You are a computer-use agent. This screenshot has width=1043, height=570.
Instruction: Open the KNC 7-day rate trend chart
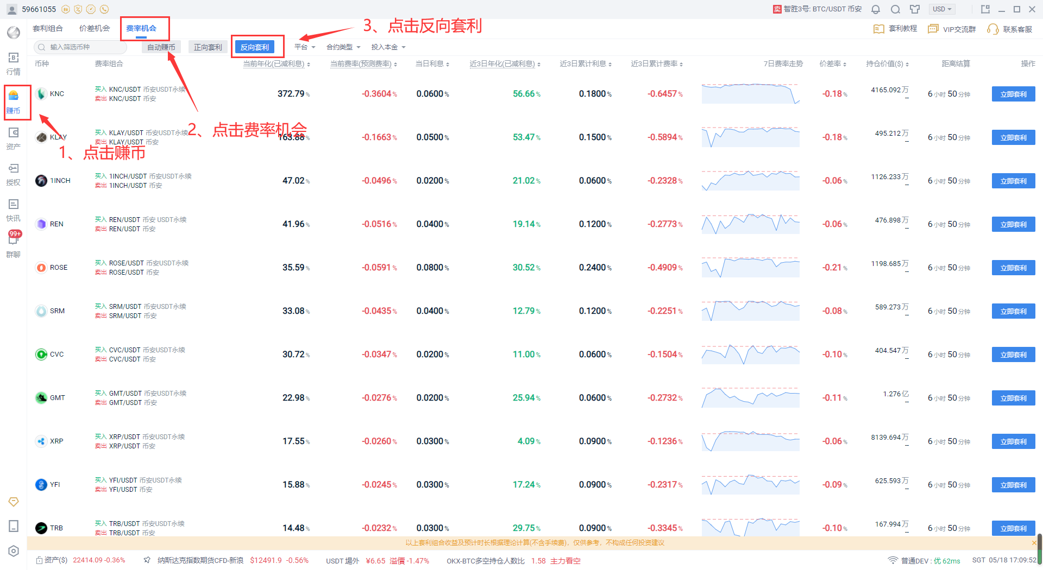click(x=750, y=94)
